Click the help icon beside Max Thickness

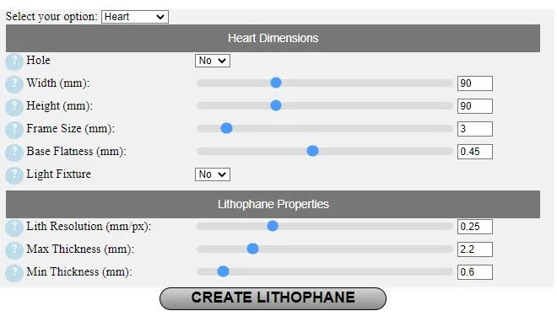click(x=14, y=250)
